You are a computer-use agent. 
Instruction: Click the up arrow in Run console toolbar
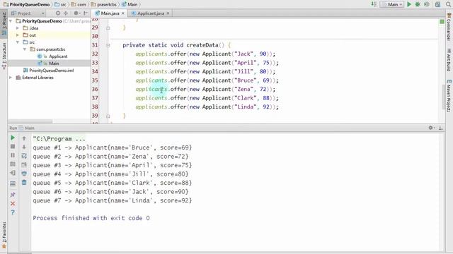pos(24,138)
